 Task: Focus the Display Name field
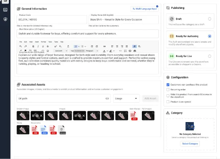pyautogui.click(x=123, y=20)
